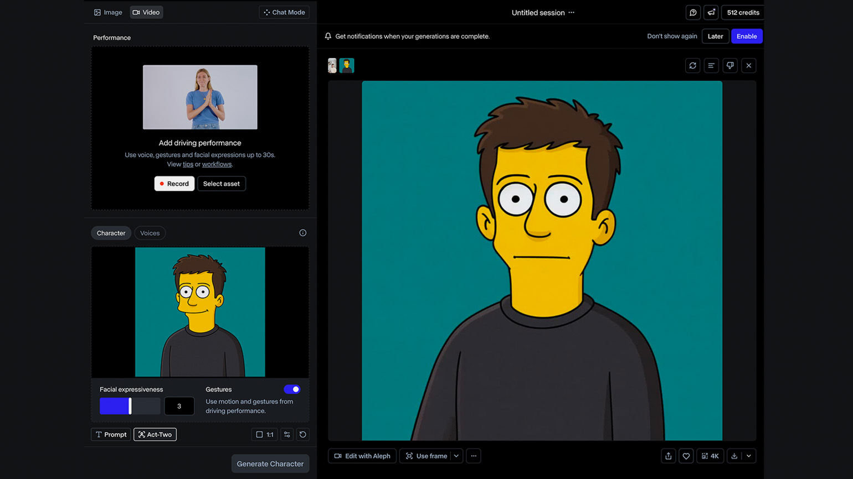Click the share upload icon
Image resolution: width=853 pixels, height=479 pixels.
pos(669,456)
